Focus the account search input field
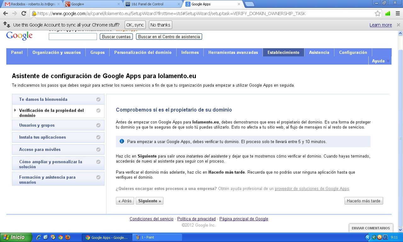Screen dimensions: 403x242 pyautogui.click(x=73, y=37)
